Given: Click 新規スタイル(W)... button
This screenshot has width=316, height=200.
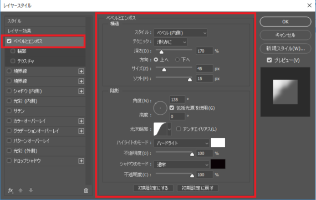Looking at the screenshot, I should (x=286, y=49).
